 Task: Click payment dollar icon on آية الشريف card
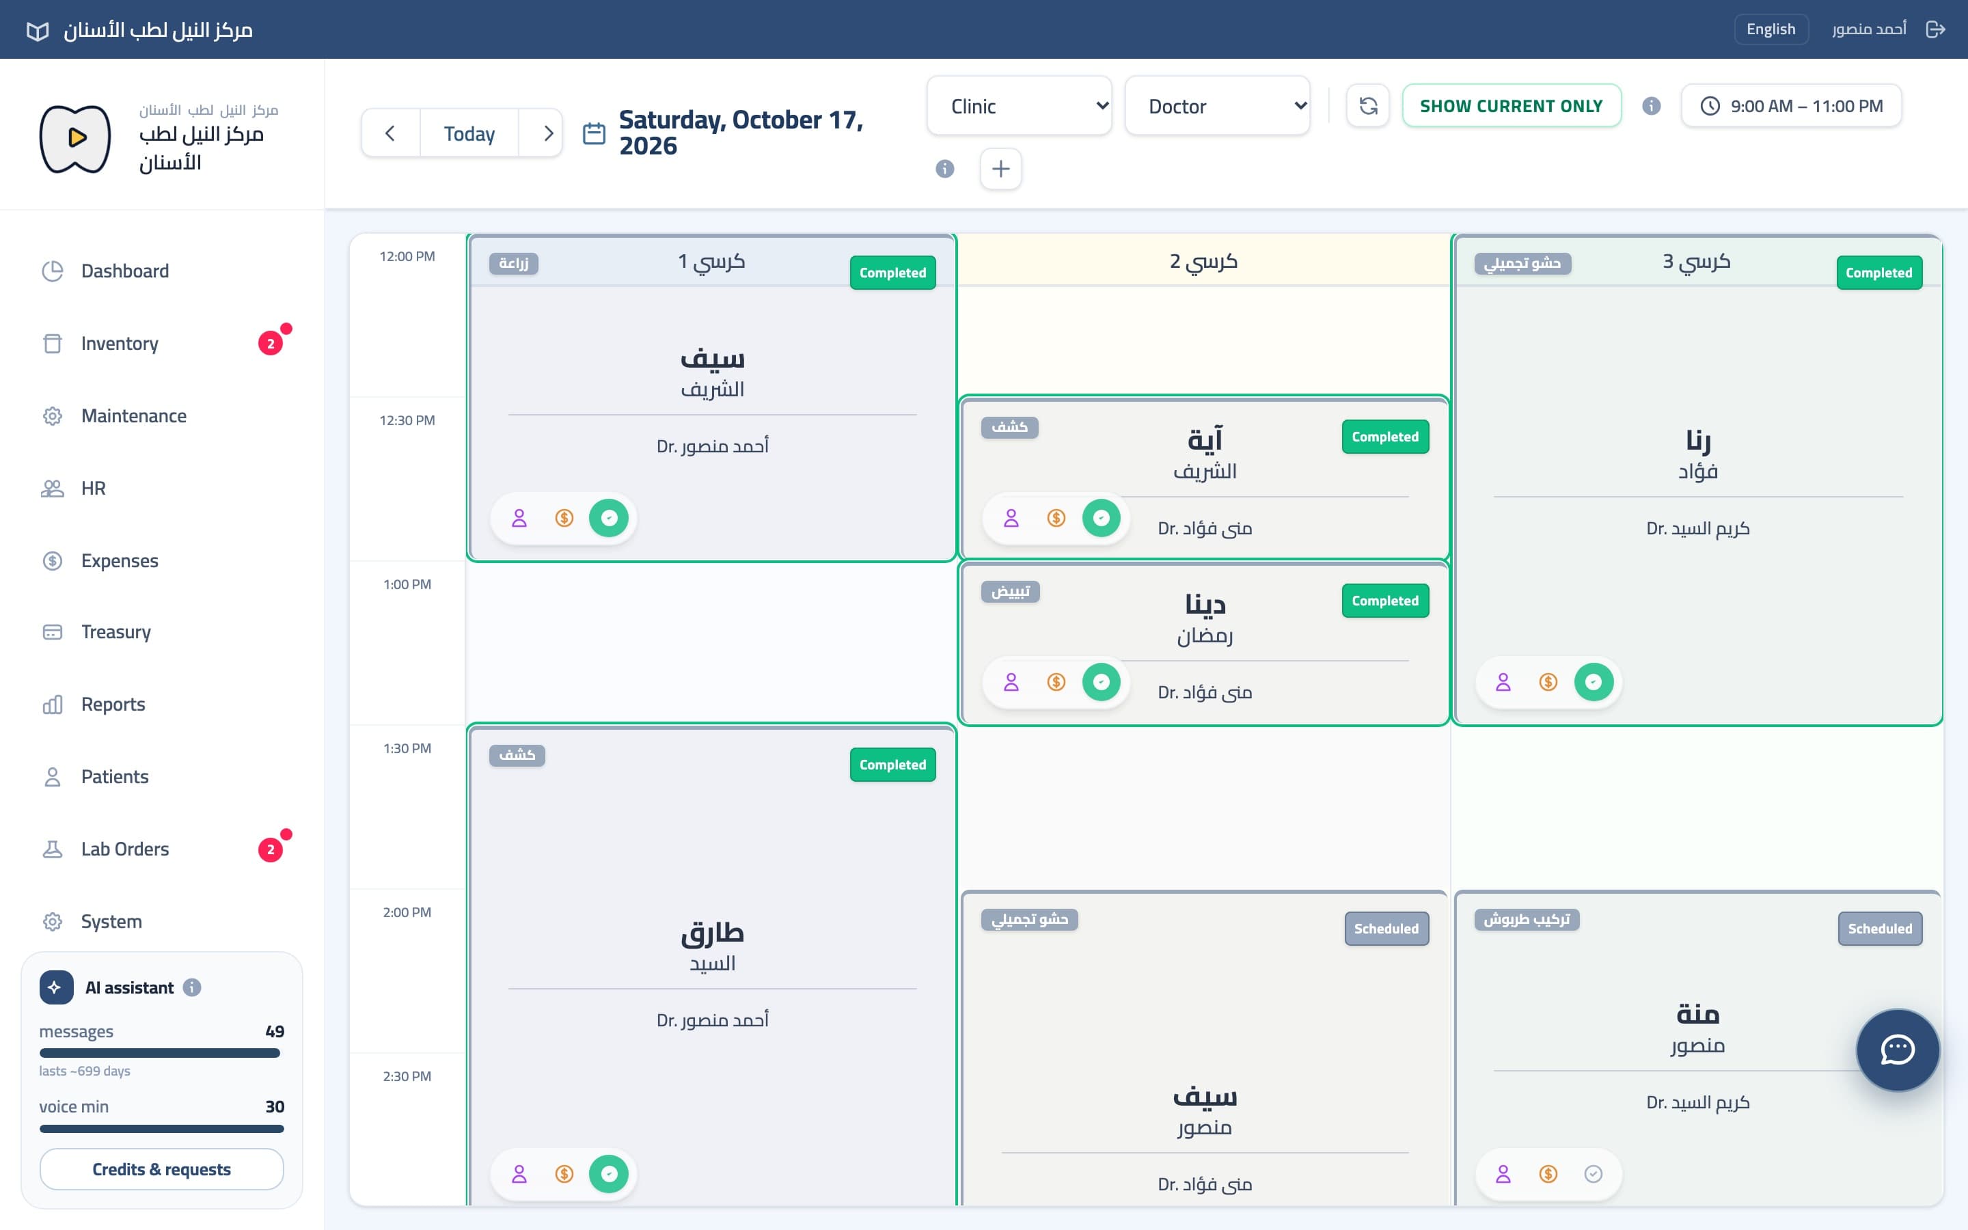pos(1056,518)
